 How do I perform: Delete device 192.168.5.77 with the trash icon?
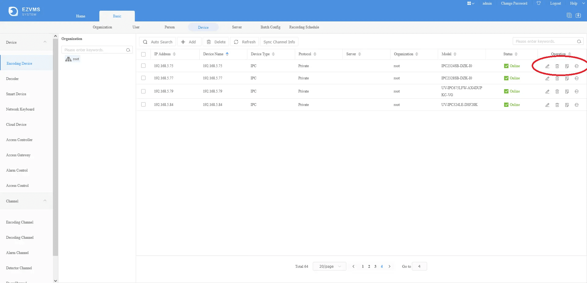point(557,78)
